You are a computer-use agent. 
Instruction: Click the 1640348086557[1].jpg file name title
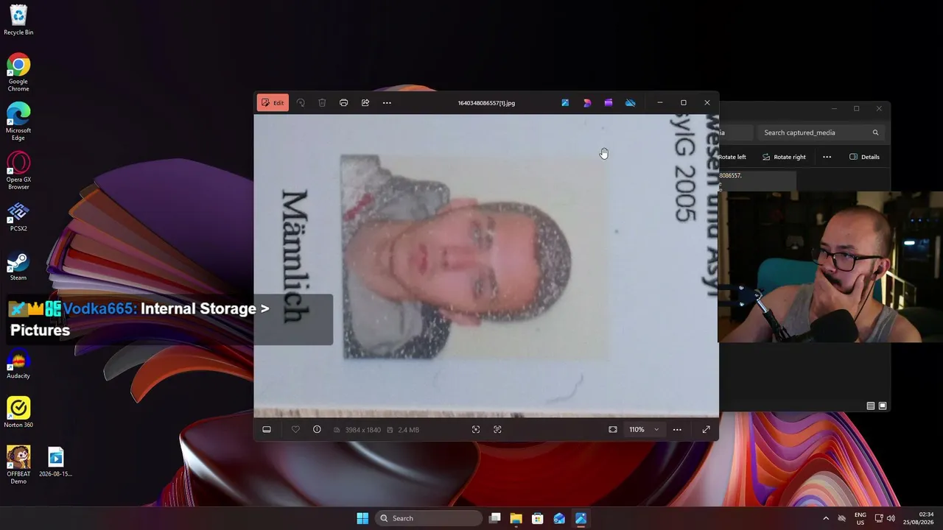pos(486,103)
